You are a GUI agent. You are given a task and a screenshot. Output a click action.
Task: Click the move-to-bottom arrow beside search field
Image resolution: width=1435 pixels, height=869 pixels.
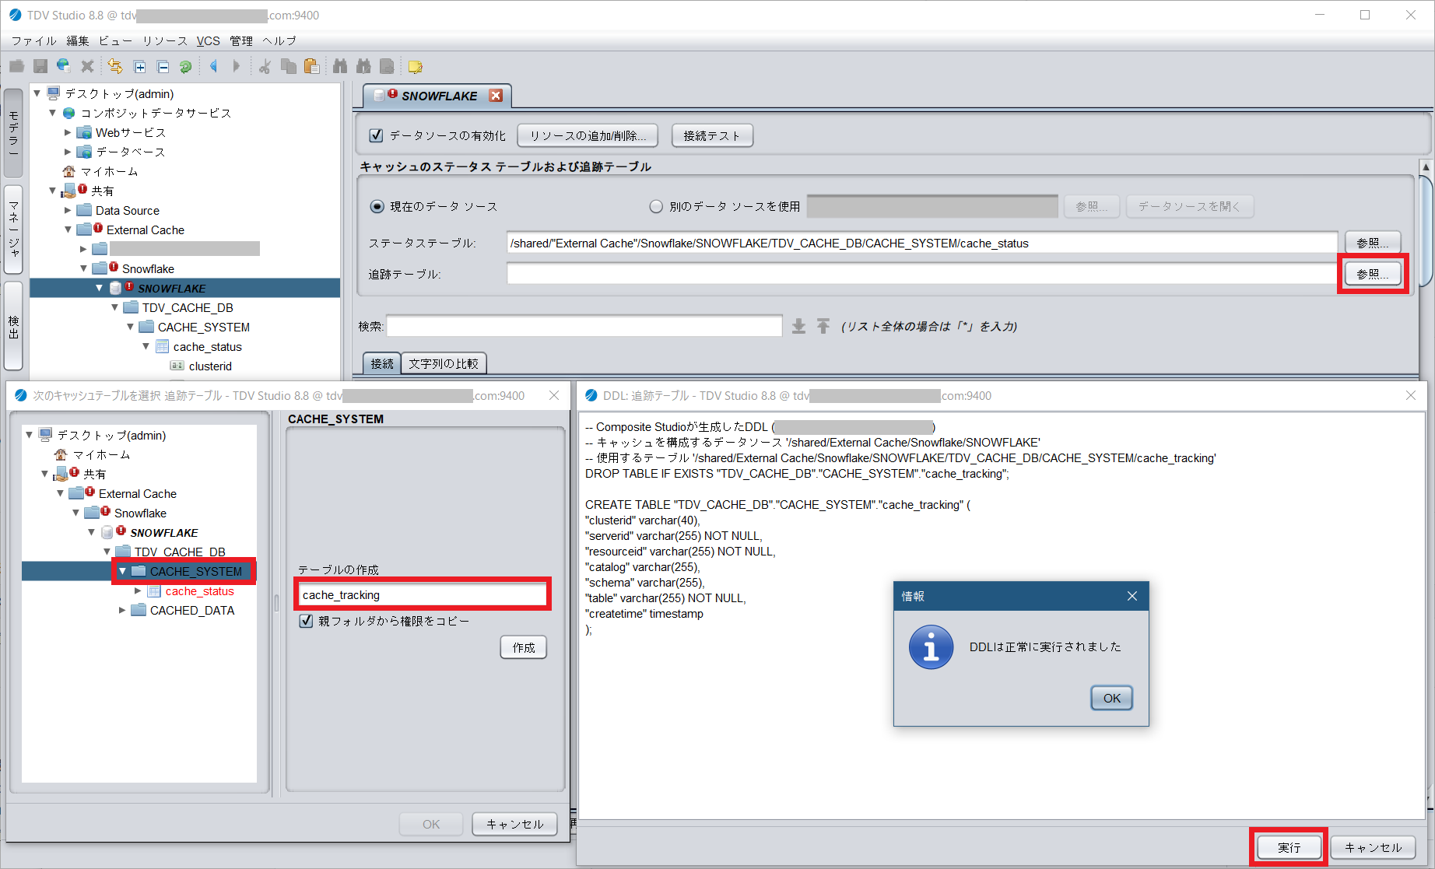(x=798, y=326)
